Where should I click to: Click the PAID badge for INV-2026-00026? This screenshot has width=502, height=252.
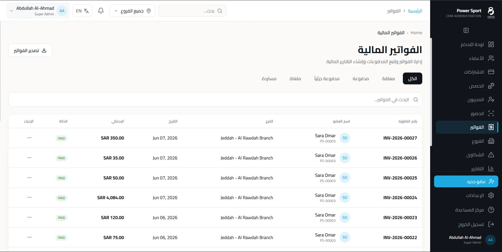tap(61, 158)
